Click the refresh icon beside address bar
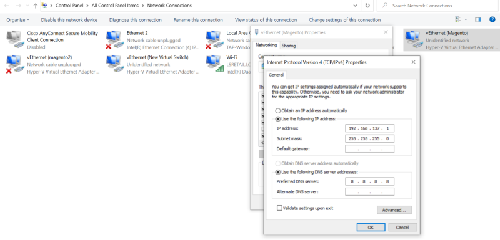 coord(367,6)
